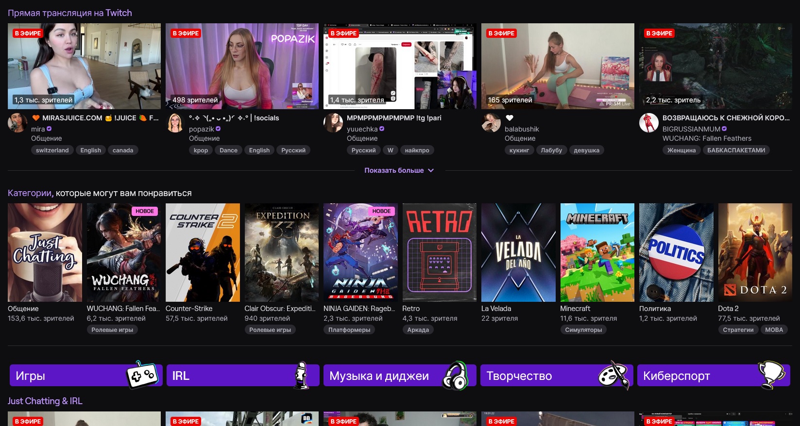
Task: Select the kpop tag
Action: pyautogui.click(x=201, y=150)
